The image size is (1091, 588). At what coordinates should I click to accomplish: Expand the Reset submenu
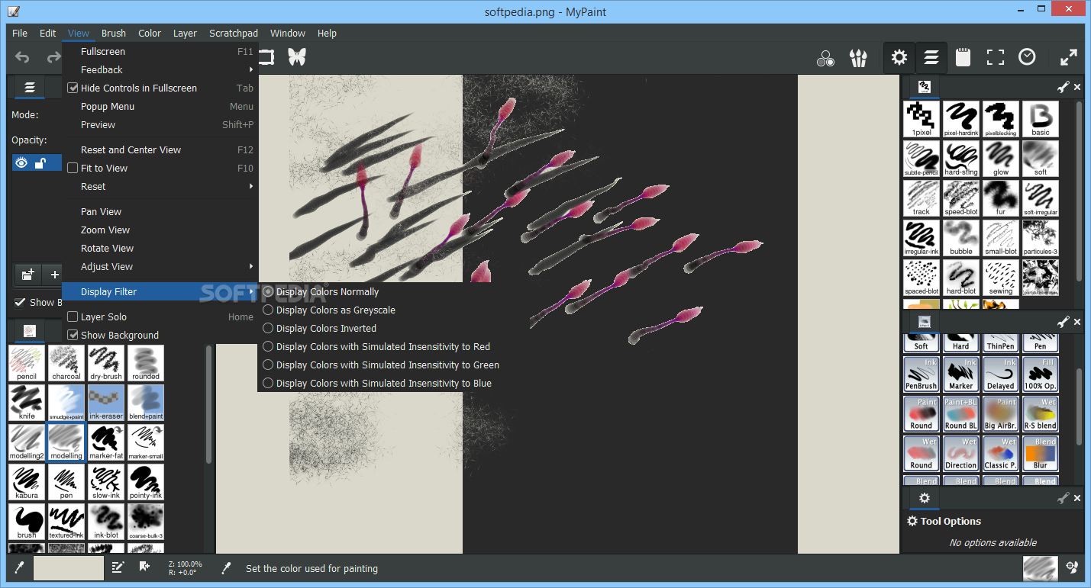(x=160, y=187)
